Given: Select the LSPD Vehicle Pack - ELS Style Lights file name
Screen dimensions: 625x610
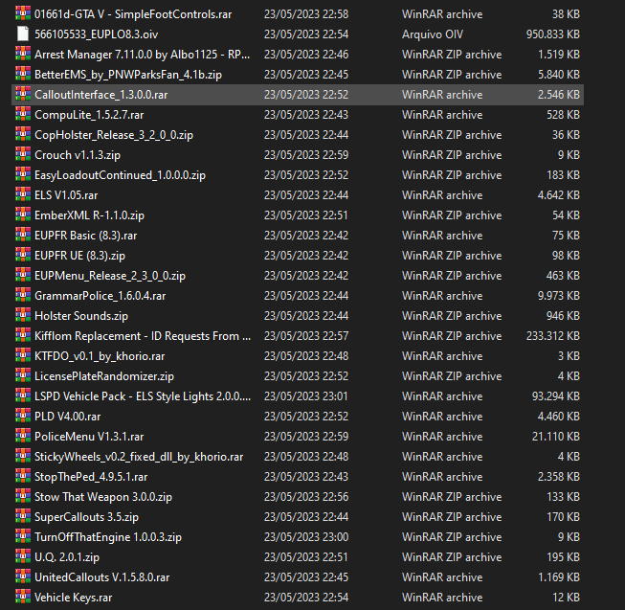Looking at the screenshot, I should (143, 396).
